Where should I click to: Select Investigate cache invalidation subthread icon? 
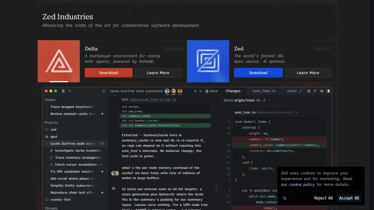[51, 150]
